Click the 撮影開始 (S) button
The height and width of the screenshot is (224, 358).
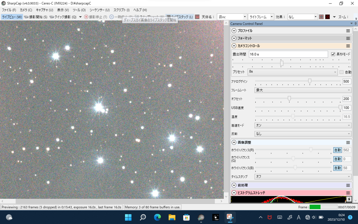36,17
